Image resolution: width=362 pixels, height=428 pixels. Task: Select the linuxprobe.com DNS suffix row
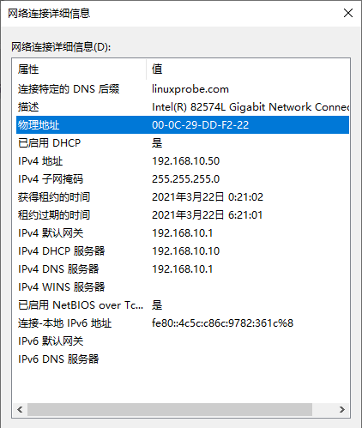tap(183, 89)
